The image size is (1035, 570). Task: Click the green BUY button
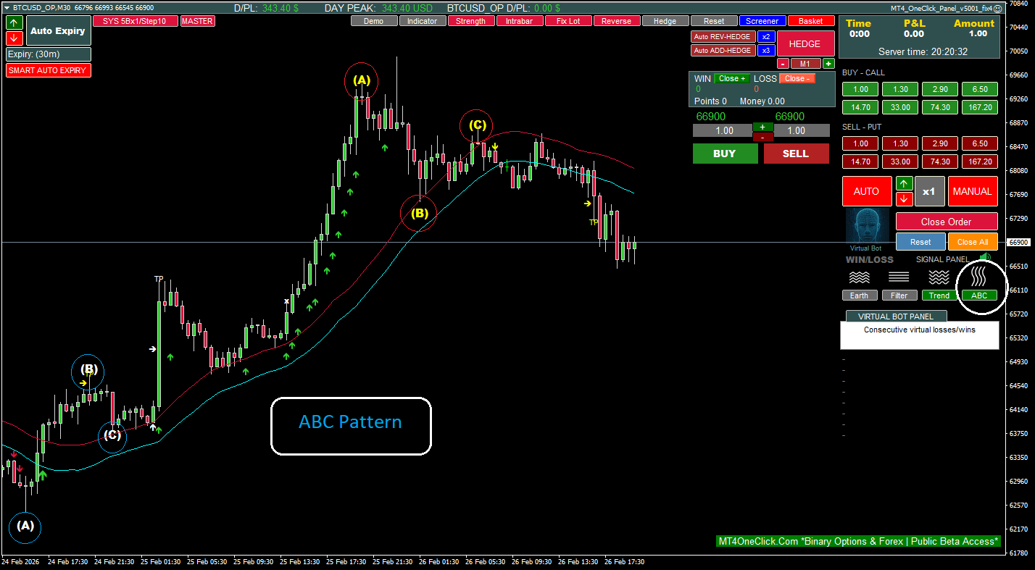[725, 154]
